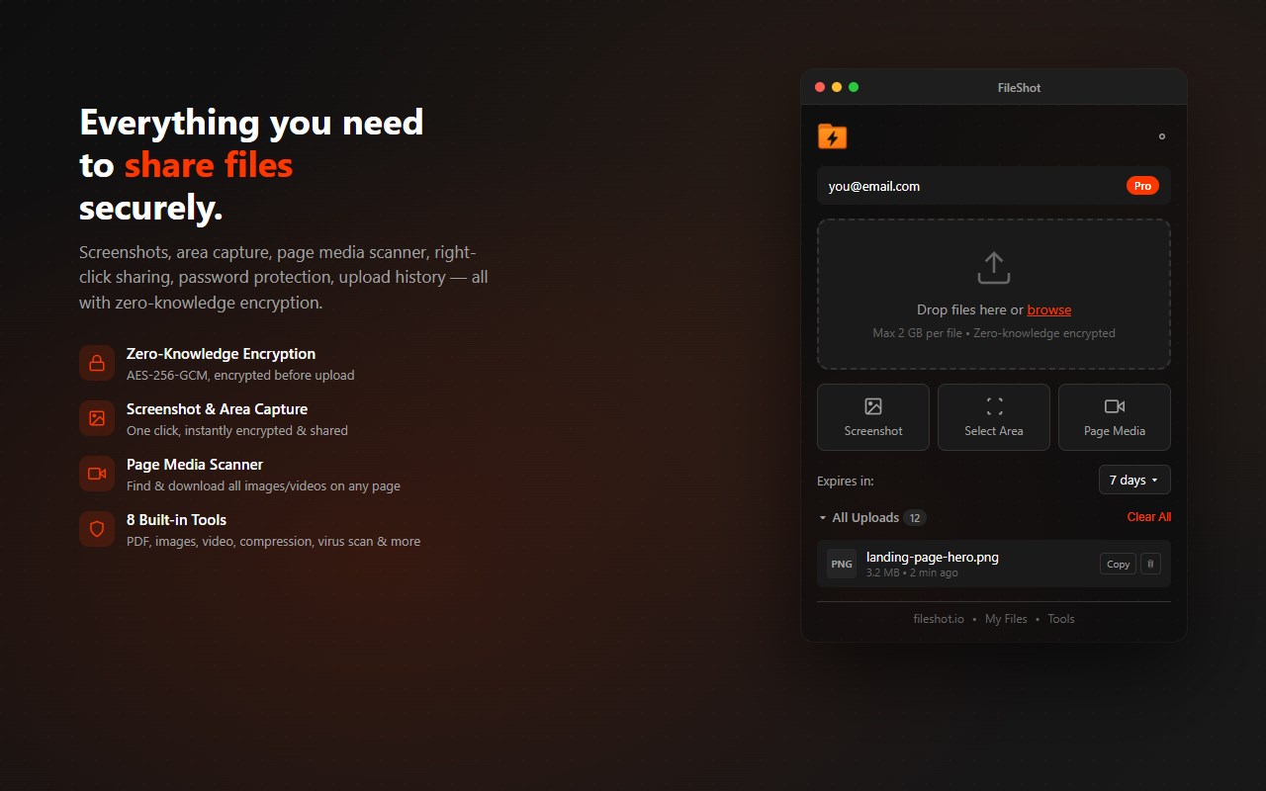Click the shield icon beside 8 Built-in Tools
The height and width of the screenshot is (791, 1266).
97,528
